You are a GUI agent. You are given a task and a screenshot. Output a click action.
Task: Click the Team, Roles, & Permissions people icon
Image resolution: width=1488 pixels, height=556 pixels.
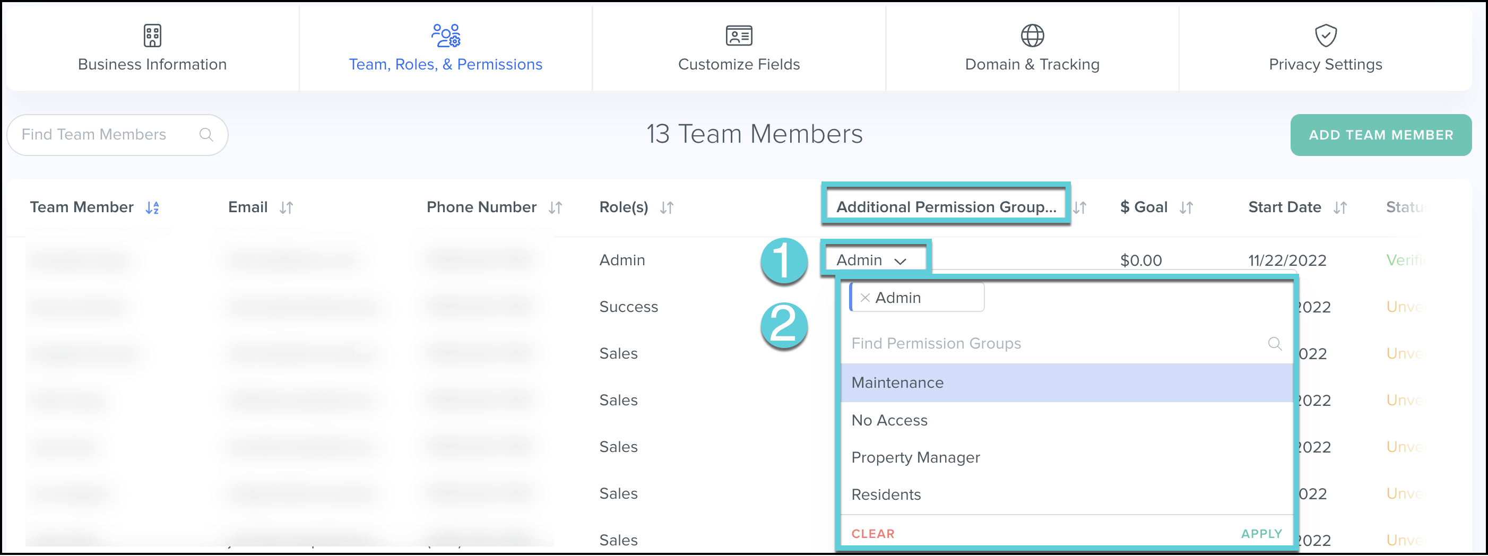pyautogui.click(x=445, y=34)
